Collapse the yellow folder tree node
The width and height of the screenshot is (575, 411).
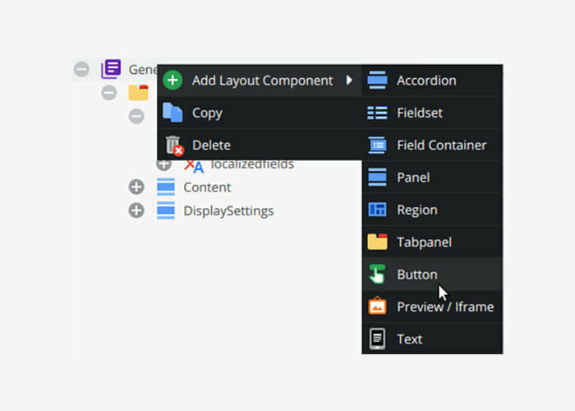point(109,92)
